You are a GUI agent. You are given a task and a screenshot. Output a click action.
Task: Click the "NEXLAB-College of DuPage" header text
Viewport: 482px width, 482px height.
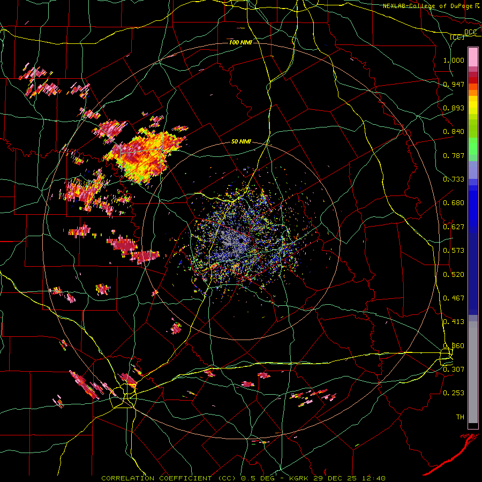(x=427, y=6)
